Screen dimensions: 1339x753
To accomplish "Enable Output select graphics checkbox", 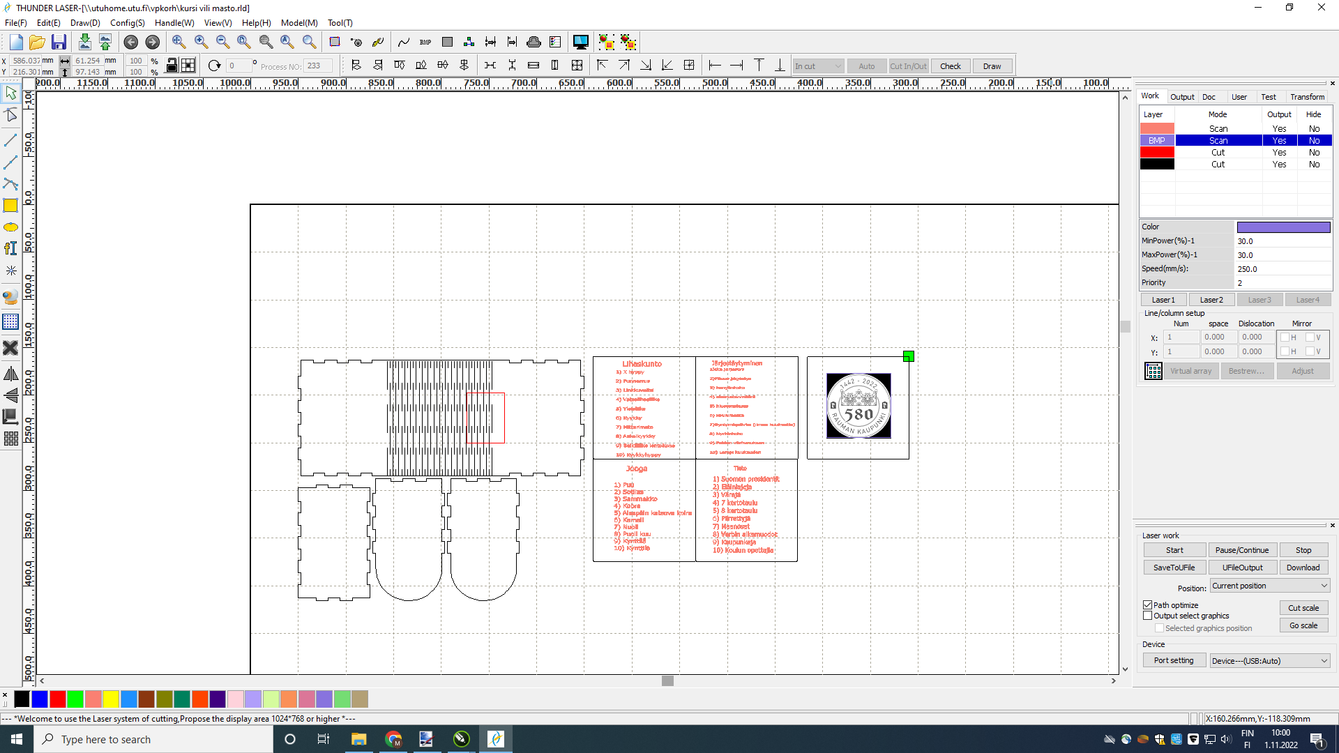I will pos(1147,616).
